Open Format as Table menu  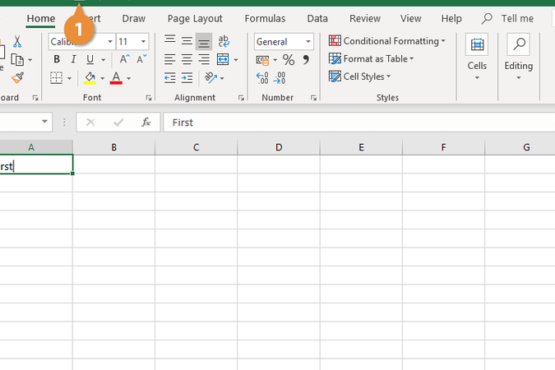(x=372, y=58)
